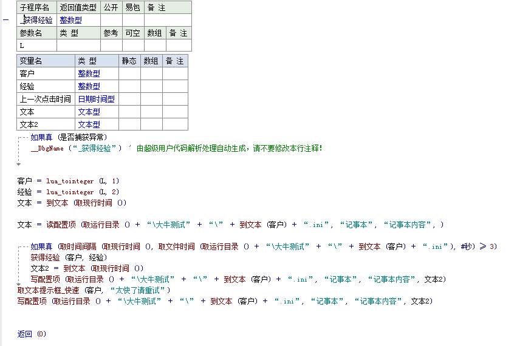Click the 整数型 type for variable 经验

pyautogui.click(x=89, y=86)
